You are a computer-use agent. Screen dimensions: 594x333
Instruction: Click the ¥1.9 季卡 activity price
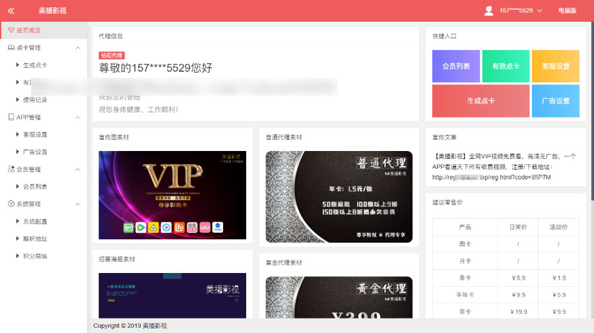point(559,278)
